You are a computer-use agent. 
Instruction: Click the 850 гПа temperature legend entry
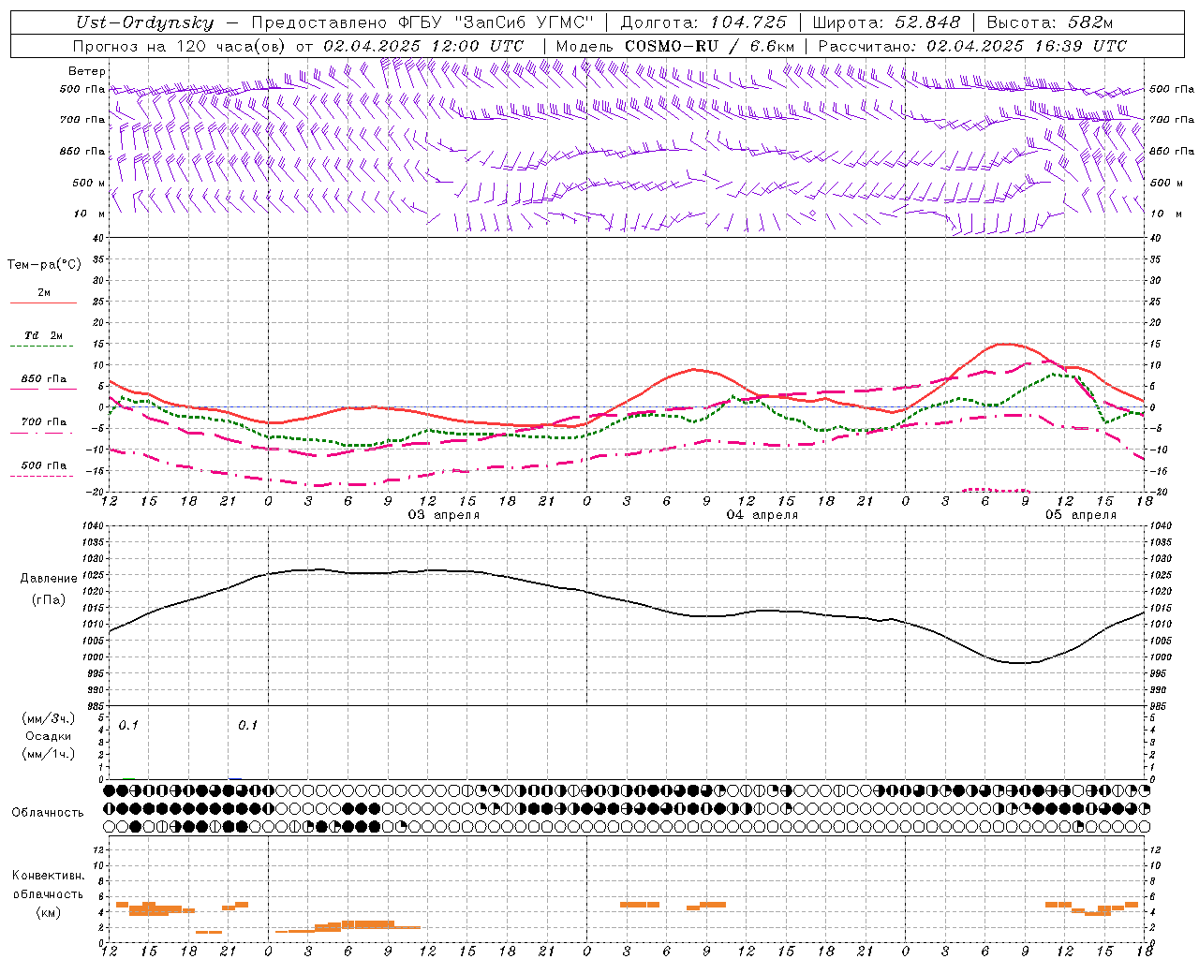coord(43,379)
